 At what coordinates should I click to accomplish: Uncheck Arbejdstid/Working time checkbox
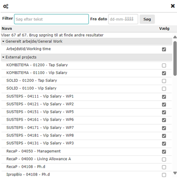tap(164, 50)
